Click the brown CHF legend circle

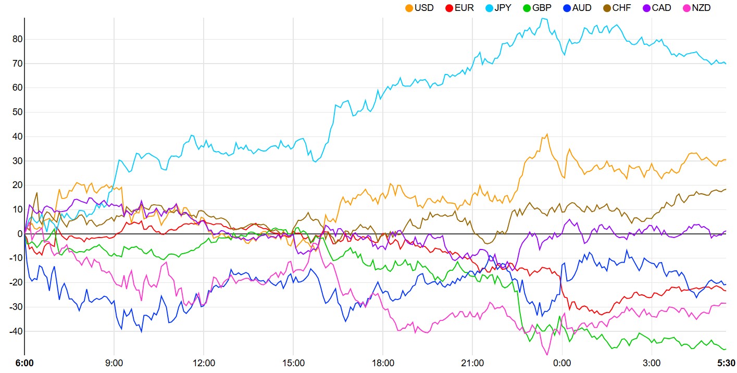click(x=607, y=8)
